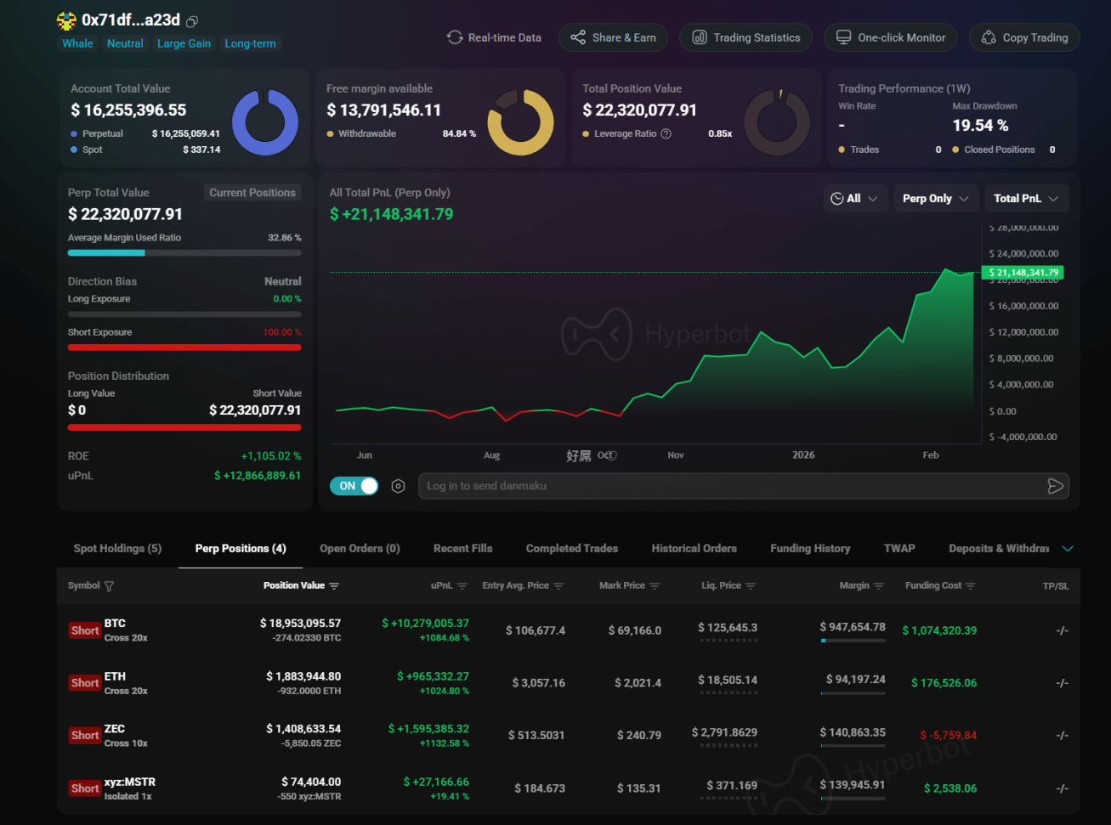Expand more tabs with chevron arrow
This screenshot has height=825, width=1111.
click(x=1068, y=549)
